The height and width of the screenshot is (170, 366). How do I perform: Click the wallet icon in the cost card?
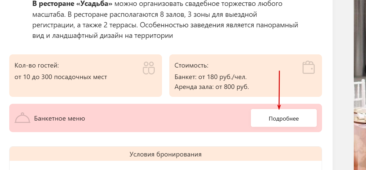(308, 67)
